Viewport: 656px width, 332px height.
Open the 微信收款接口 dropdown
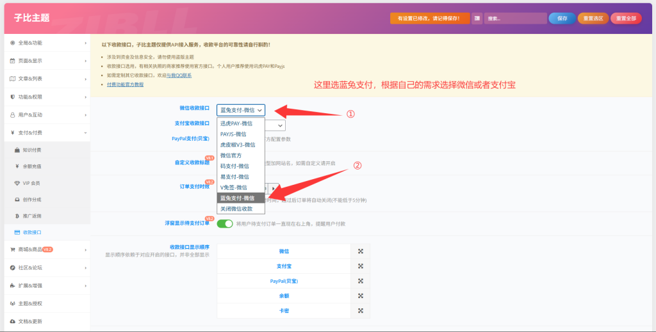[x=241, y=110]
